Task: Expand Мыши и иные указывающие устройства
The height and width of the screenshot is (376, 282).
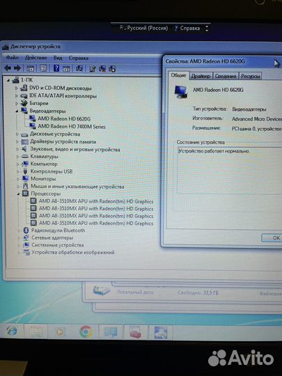Action: point(18,187)
